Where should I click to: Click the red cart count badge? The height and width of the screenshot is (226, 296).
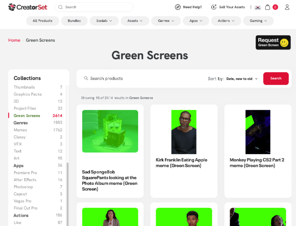click(275, 7)
